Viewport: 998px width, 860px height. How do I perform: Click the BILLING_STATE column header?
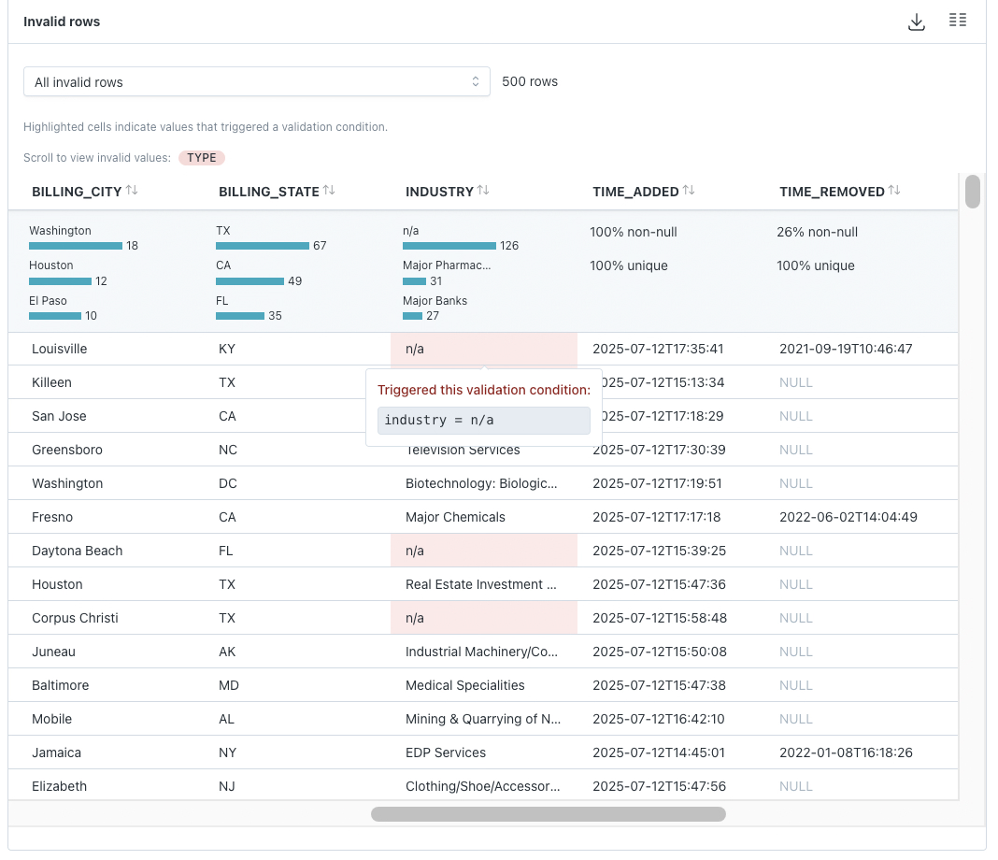(269, 192)
